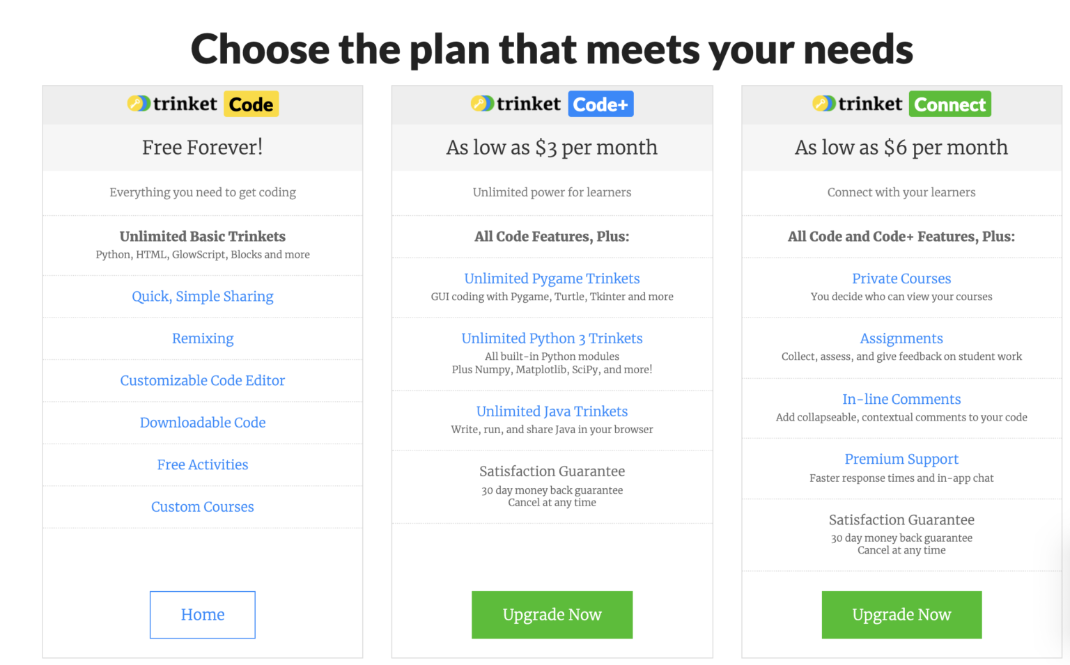The image size is (1070, 665).
Task: Open the Free Activities link
Action: (203, 464)
